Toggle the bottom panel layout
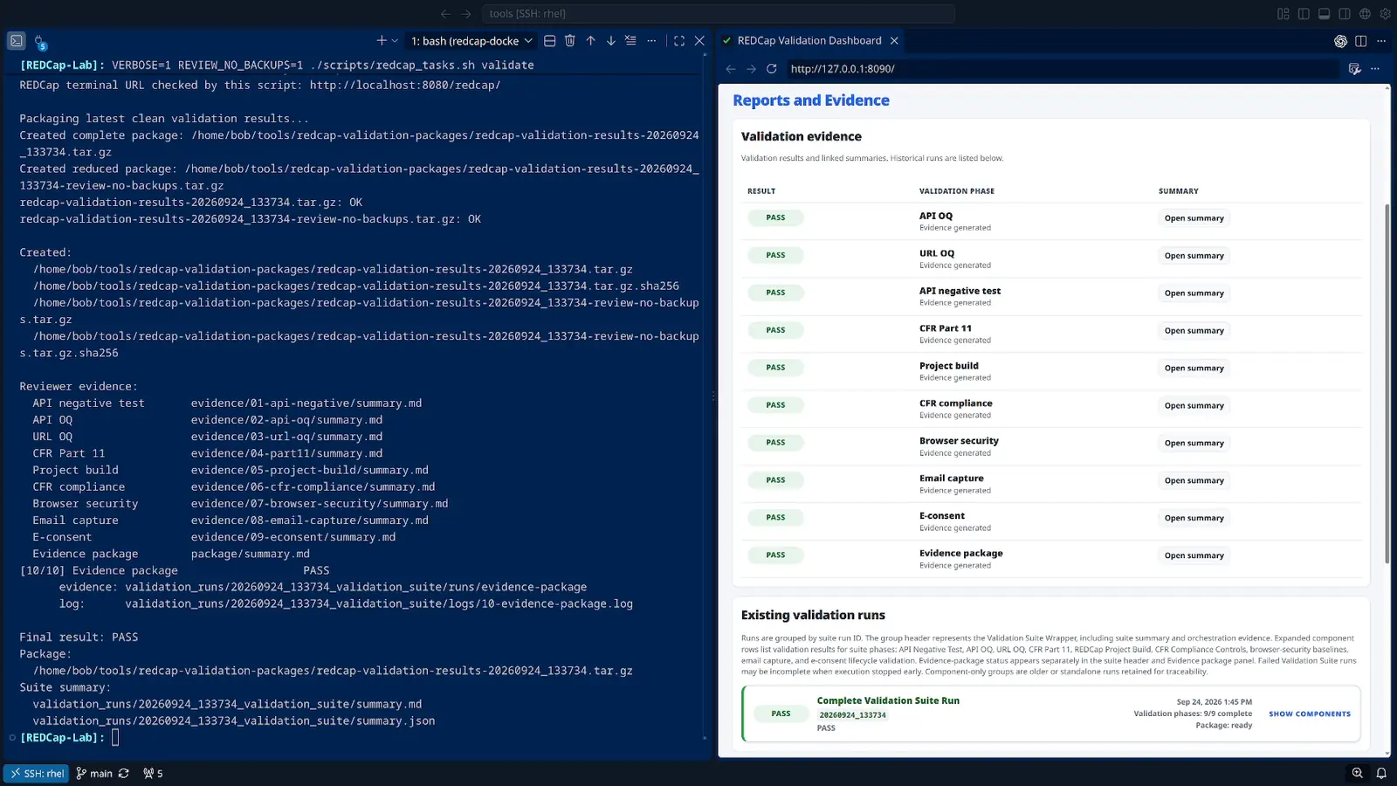Image resolution: width=1397 pixels, height=786 pixels. pyautogui.click(x=1324, y=14)
